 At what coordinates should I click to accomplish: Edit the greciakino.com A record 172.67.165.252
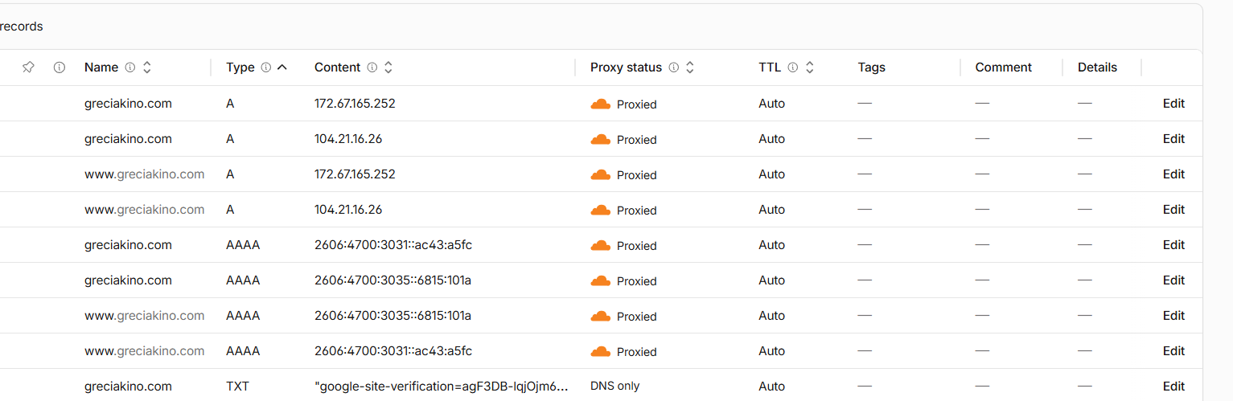[1173, 104]
